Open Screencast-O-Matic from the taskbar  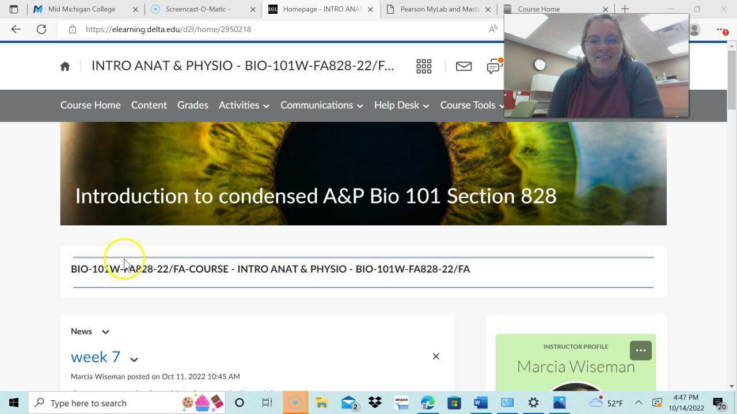pyautogui.click(x=295, y=402)
